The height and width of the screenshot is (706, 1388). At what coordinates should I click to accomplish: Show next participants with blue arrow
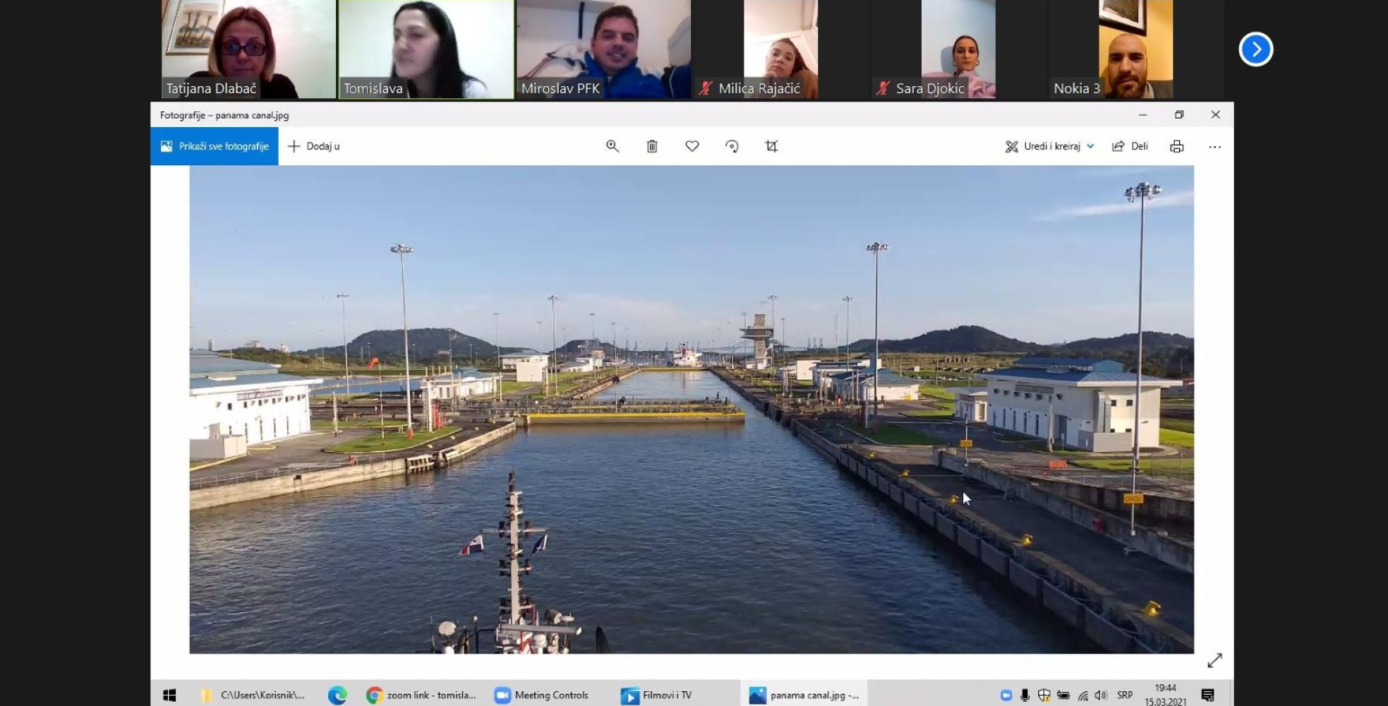pos(1255,49)
